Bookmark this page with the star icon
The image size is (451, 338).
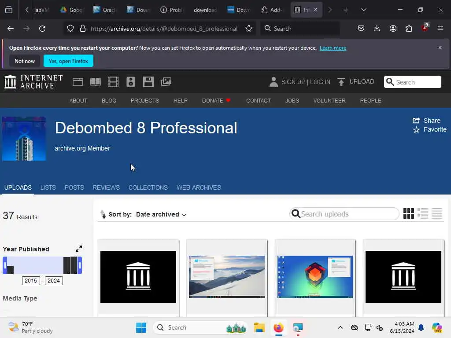[249, 29]
